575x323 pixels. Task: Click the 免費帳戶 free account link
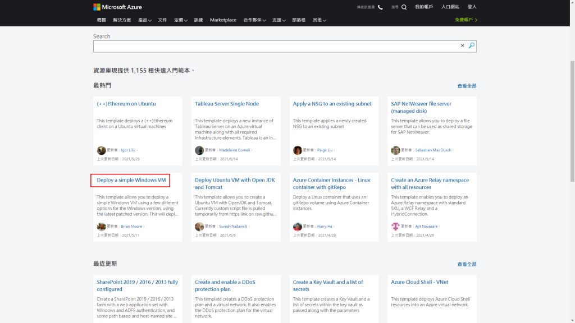click(466, 20)
